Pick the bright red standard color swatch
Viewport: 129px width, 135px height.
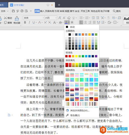click(70, 56)
